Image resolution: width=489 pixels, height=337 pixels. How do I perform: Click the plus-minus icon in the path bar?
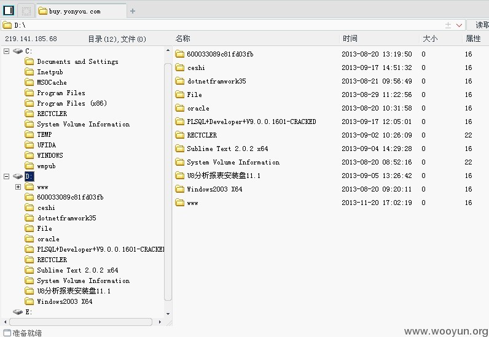pos(448,25)
